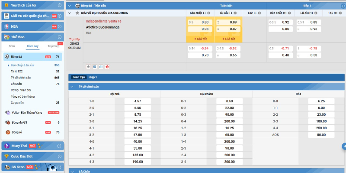Select the Toàn trận tab above correct score
346x173 pixels.
[x=79, y=77]
